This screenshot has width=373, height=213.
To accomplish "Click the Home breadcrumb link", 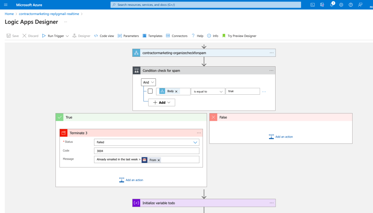I will coord(9,14).
